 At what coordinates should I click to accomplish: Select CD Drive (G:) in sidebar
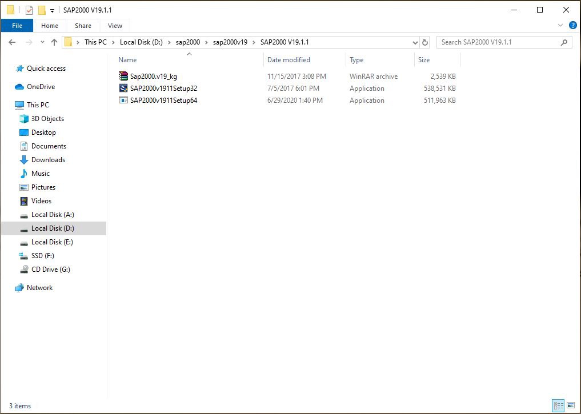pos(50,269)
